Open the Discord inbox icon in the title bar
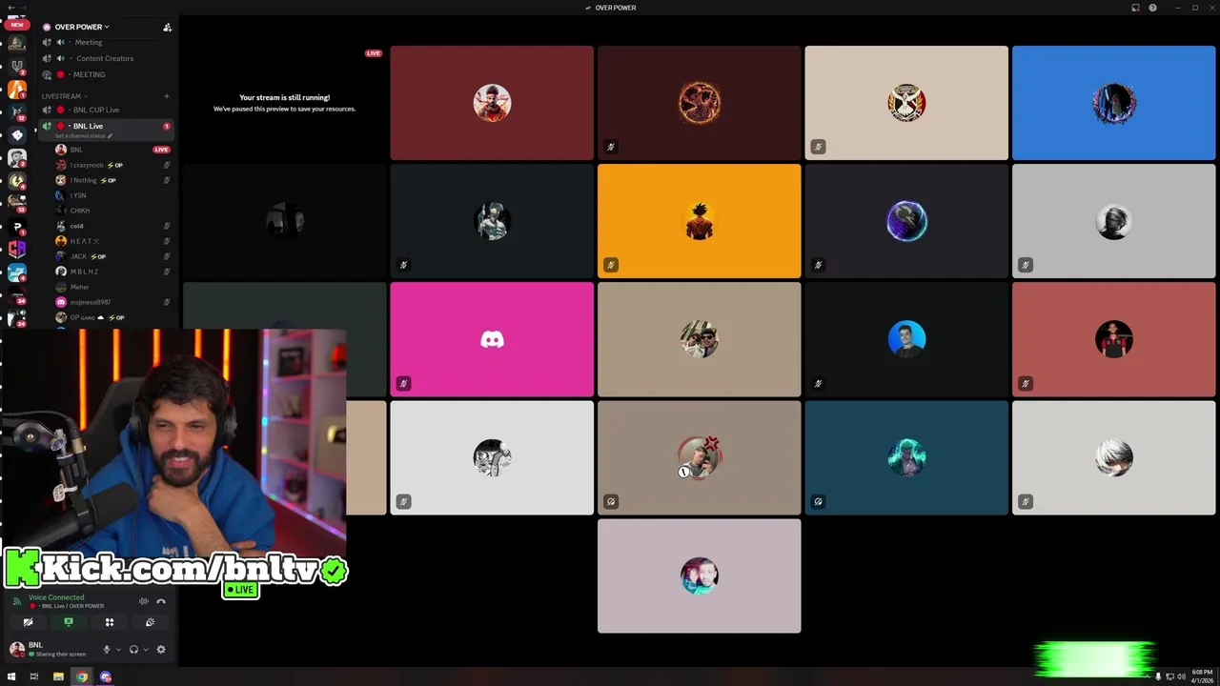This screenshot has width=1220, height=686. click(1135, 8)
